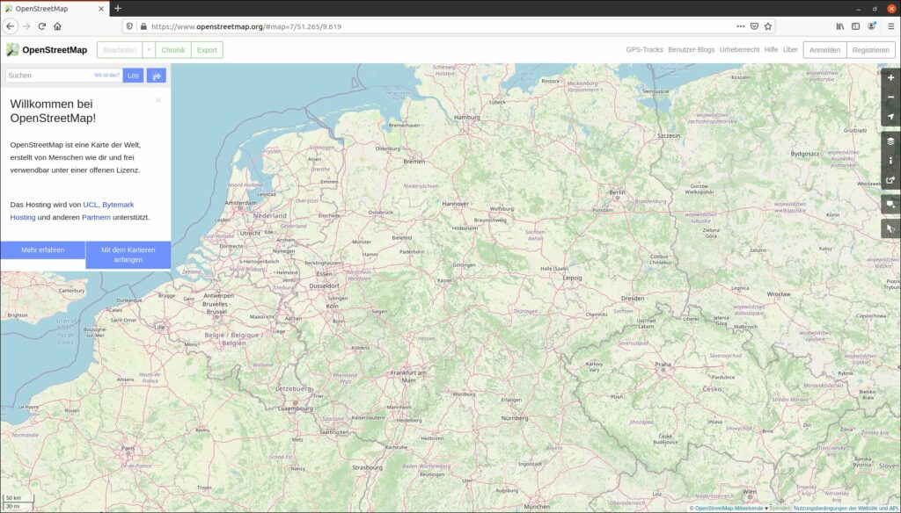This screenshot has width=901, height=513.
Task: Open the Firefox hamburger menu
Action: pyautogui.click(x=890, y=26)
